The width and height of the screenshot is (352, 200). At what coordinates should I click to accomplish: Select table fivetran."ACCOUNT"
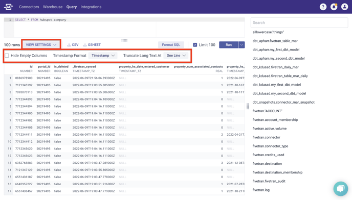(x=267, y=111)
